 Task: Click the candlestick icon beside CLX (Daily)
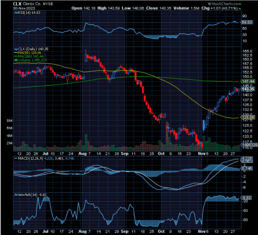pyautogui.click(x=15, y=49)
